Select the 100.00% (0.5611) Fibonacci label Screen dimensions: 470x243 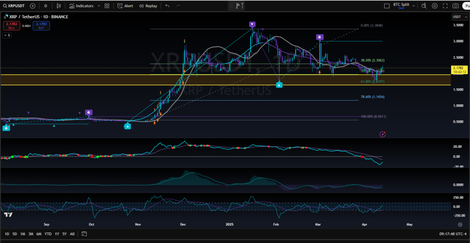click(373, 116)
